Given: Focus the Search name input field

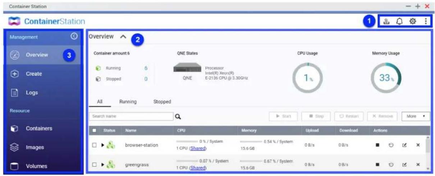Looking at the screenshot, I should 131,116.
